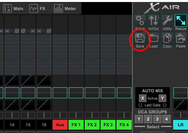Toggle the stereo link icon on channel 16
Viewport: 188px width, 133px height.
[x=39, y=31]
